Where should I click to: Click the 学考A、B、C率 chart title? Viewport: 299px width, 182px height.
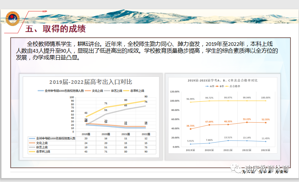[222, 81]
